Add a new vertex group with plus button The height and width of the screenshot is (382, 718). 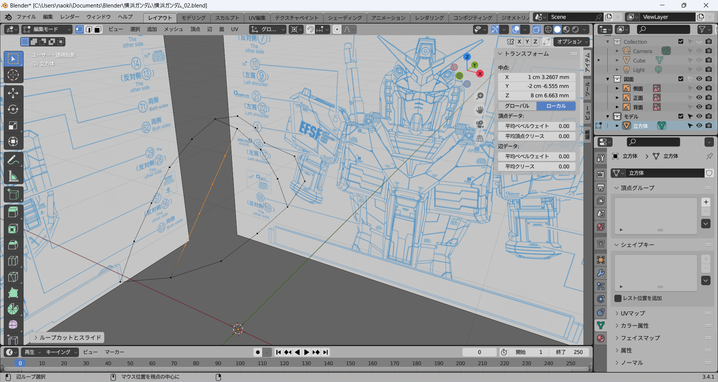[706, 202]
